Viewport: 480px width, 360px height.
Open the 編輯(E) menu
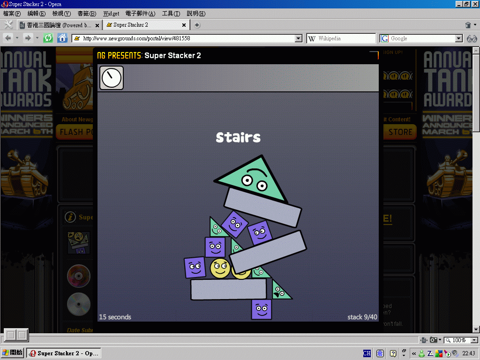[37, 14]
